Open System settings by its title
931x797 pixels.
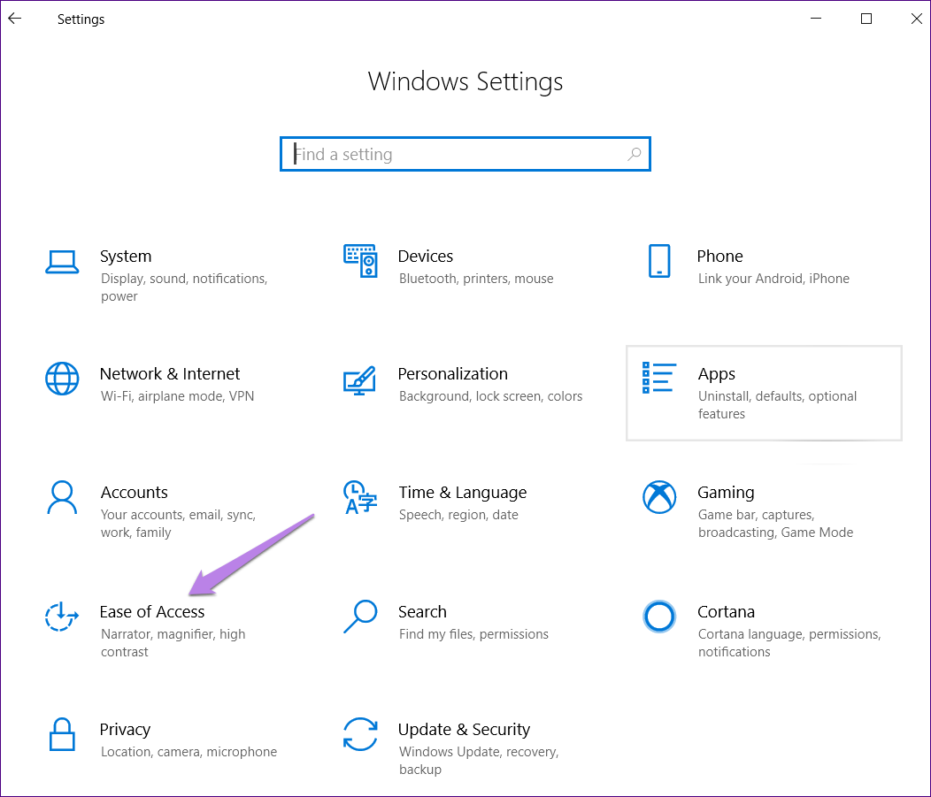[126, 256]
